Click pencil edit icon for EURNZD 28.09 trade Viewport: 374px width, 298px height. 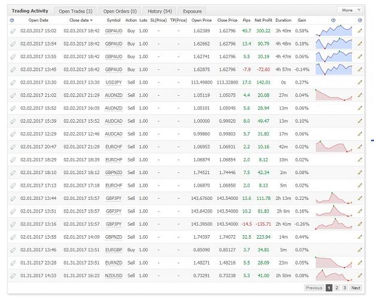coord(360,263)
